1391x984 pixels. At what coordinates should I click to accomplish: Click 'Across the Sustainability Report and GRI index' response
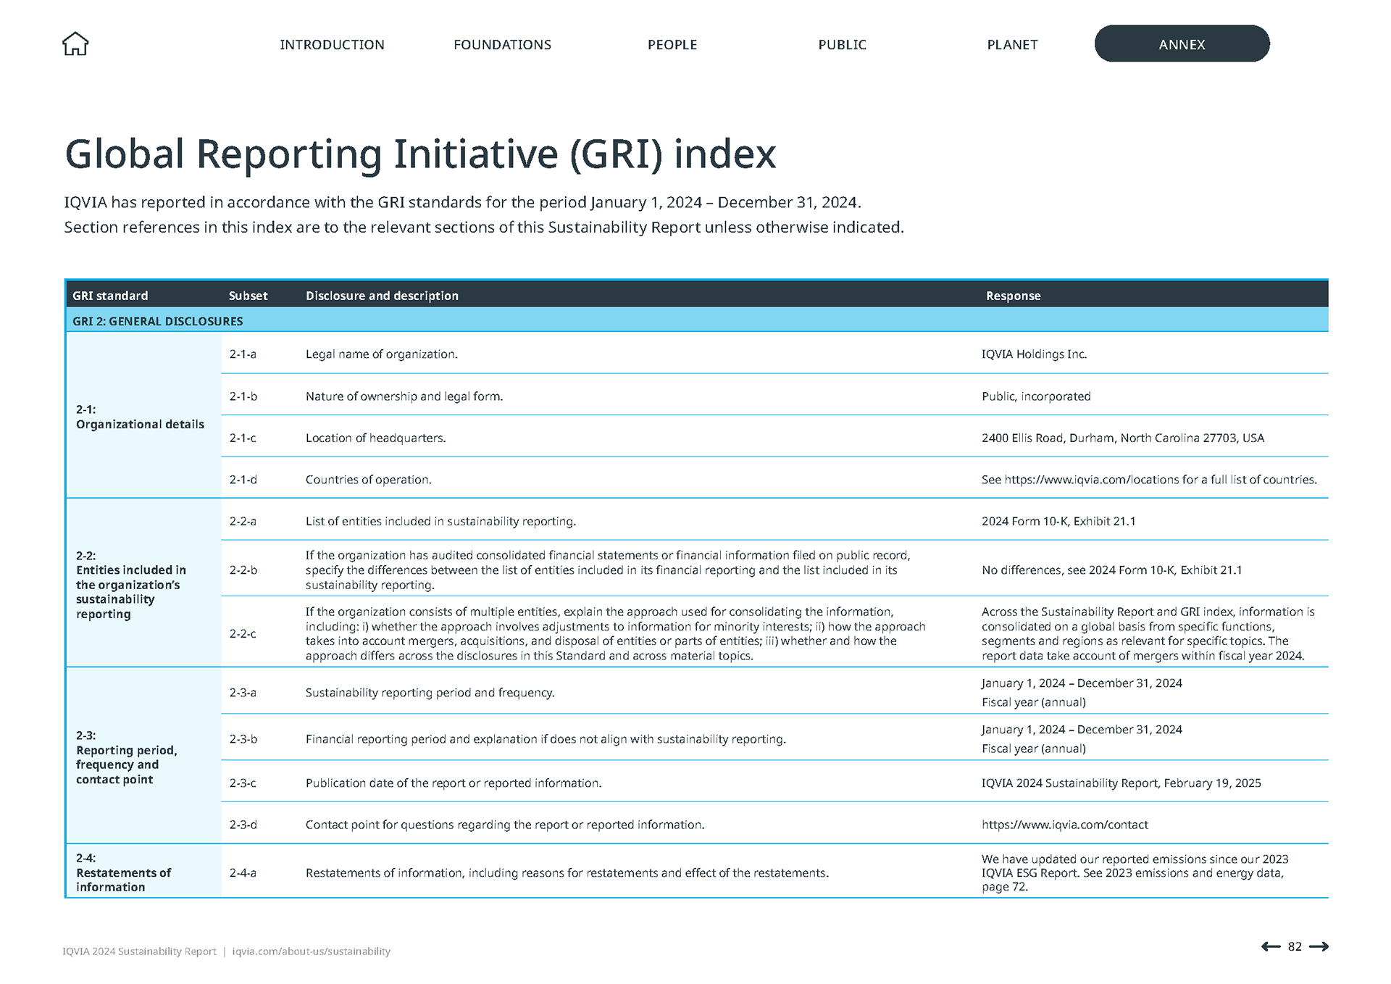pos(1148,633)
